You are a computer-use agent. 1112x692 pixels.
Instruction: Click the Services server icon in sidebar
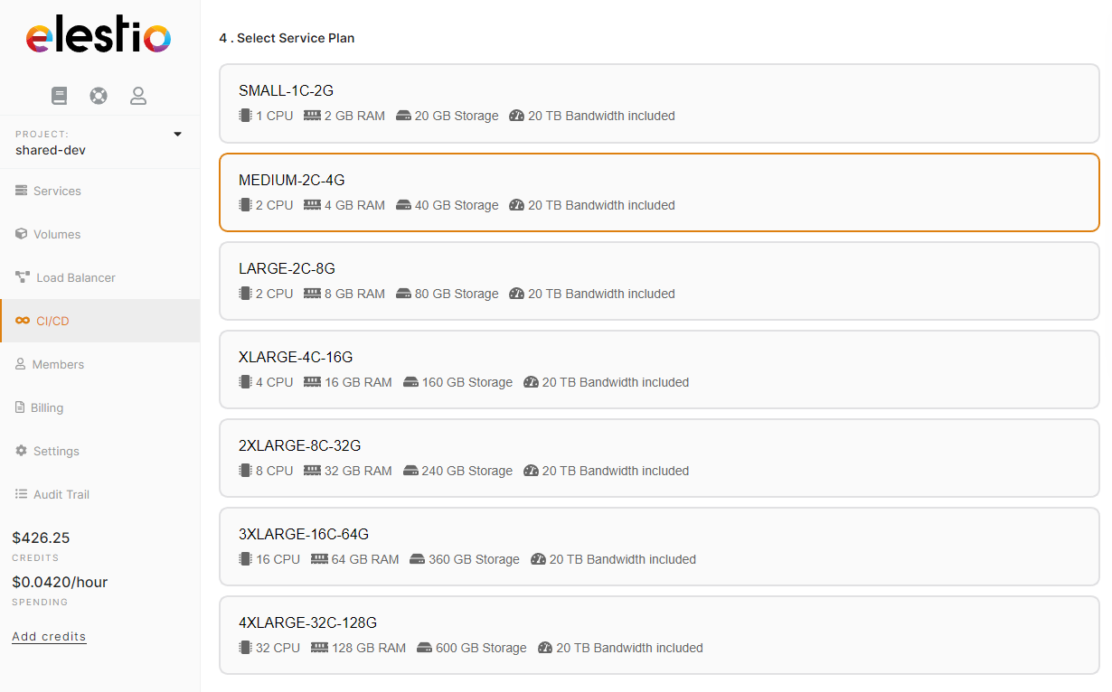pos(22,192)
